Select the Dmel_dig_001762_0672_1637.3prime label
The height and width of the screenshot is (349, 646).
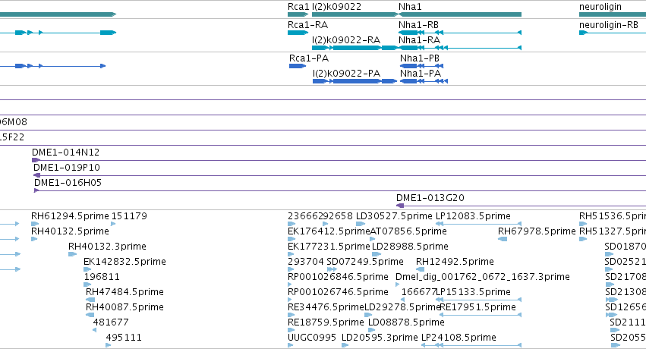pyautogui.click(x=483, y=277)
